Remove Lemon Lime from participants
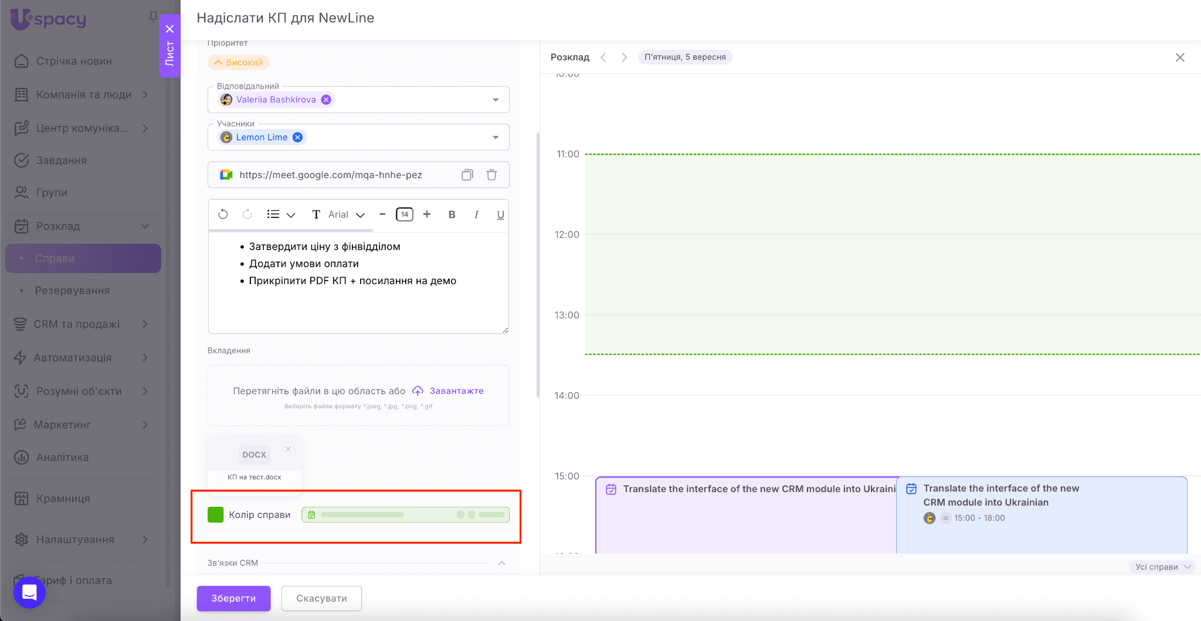This screenshot has height=621, width=1201. point(298,137)
